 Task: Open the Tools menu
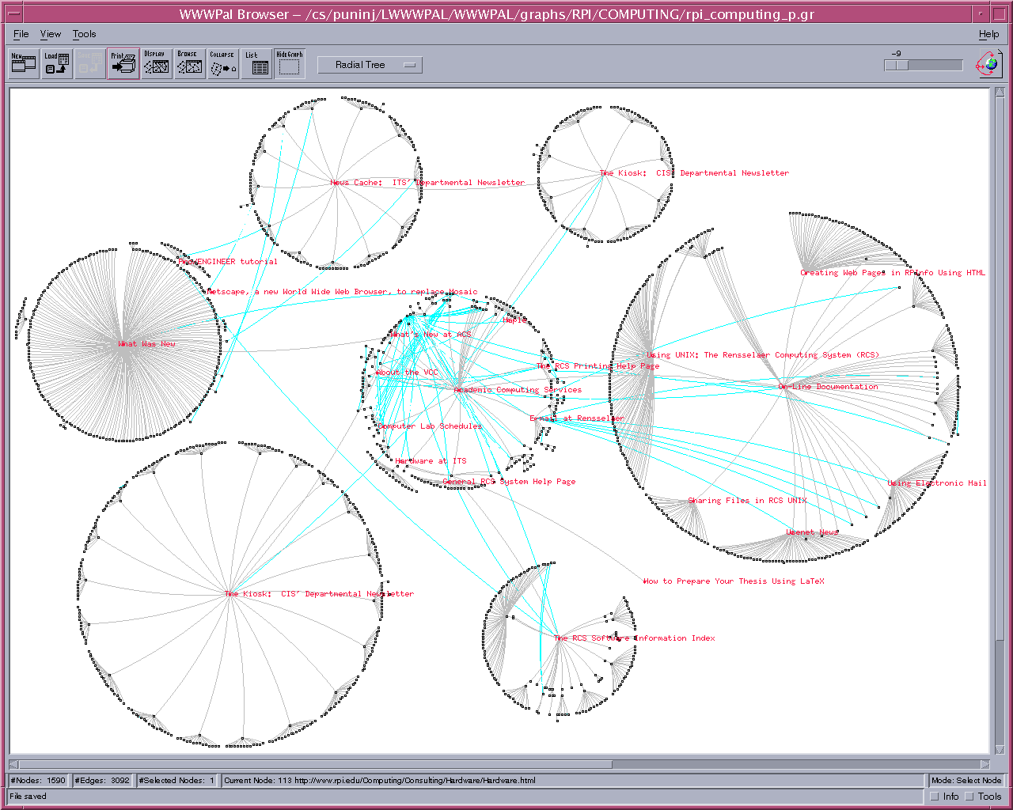pos(84,34)
